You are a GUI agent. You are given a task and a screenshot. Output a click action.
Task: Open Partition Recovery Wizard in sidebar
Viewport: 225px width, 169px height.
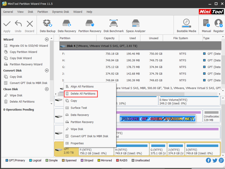pos(23,64)
